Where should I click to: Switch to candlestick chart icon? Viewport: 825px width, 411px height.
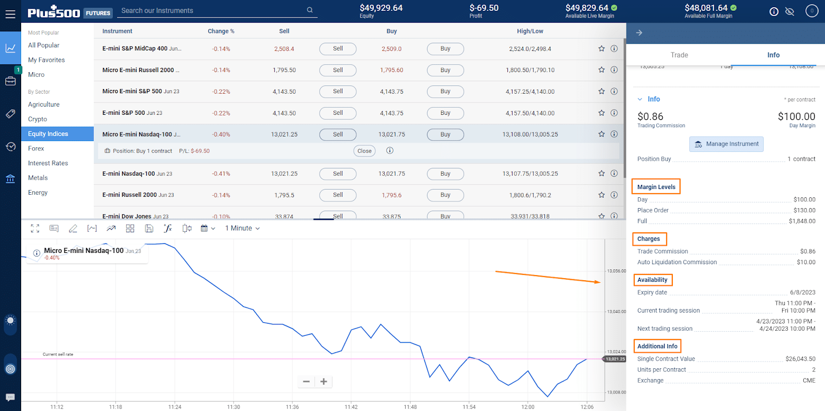pos(187,228)
